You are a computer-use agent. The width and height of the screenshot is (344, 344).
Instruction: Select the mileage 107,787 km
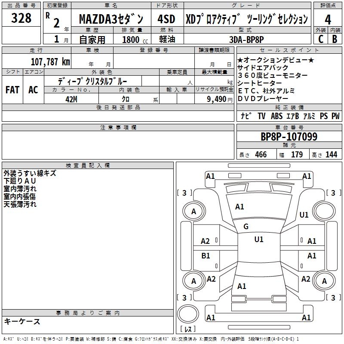point(50,62)
